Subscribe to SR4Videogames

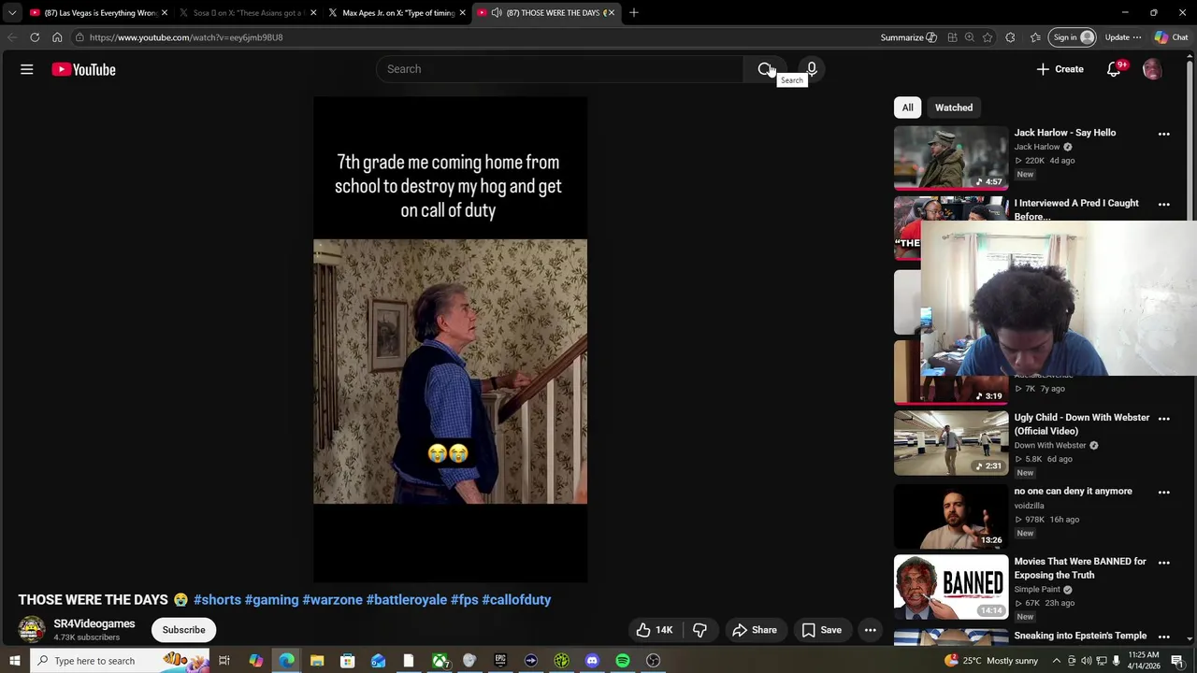pos(183,630)
